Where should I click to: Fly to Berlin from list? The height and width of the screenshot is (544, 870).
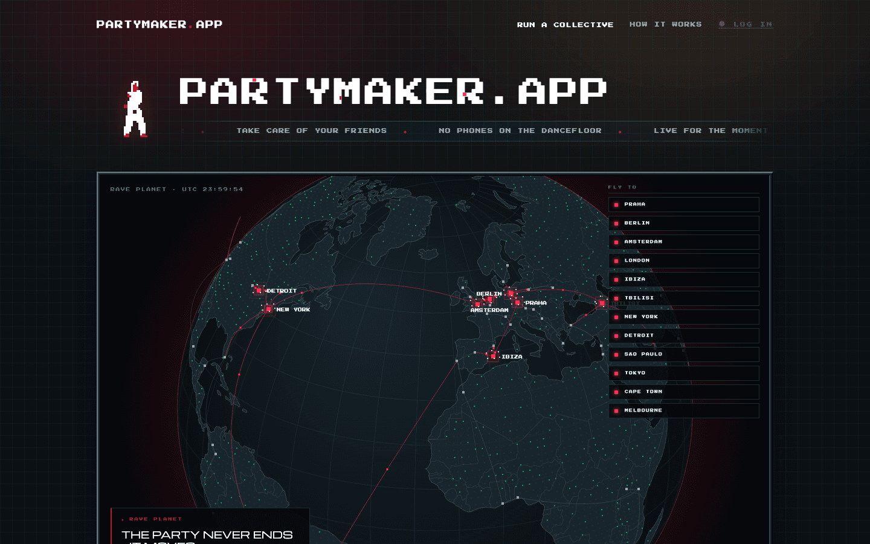(684, 223)
